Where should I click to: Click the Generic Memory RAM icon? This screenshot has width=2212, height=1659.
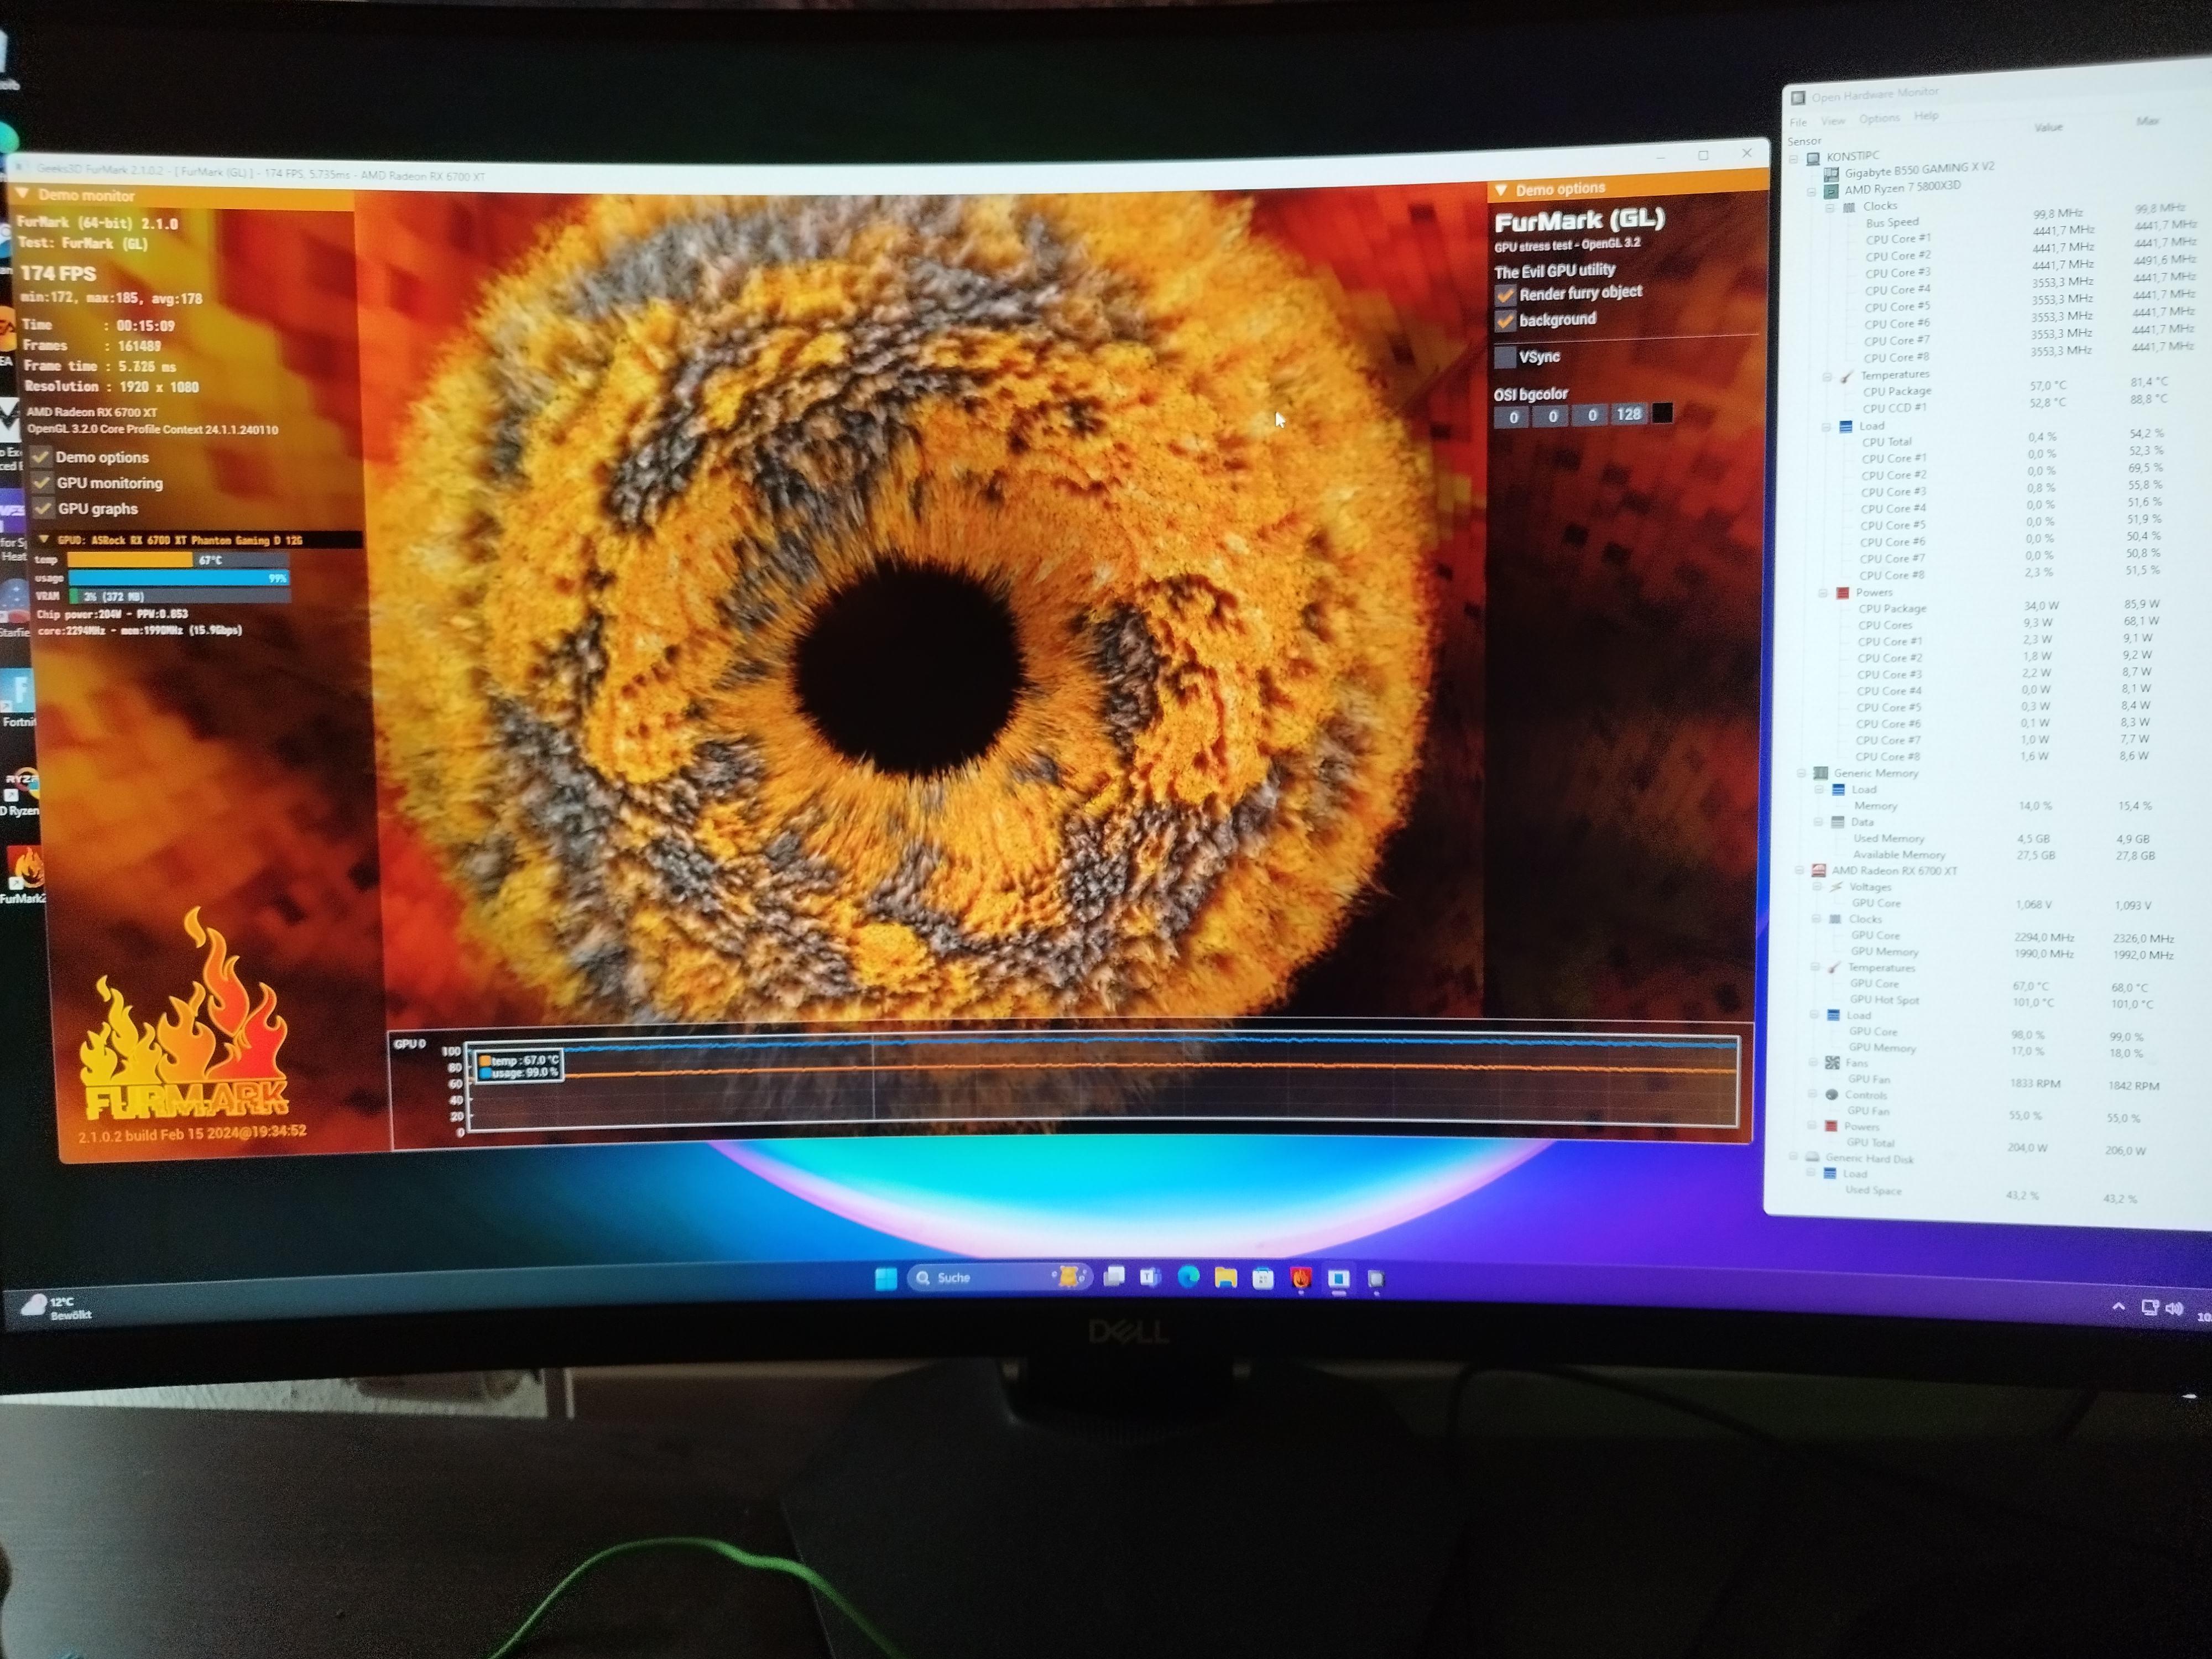click(x=1820, y=773)
